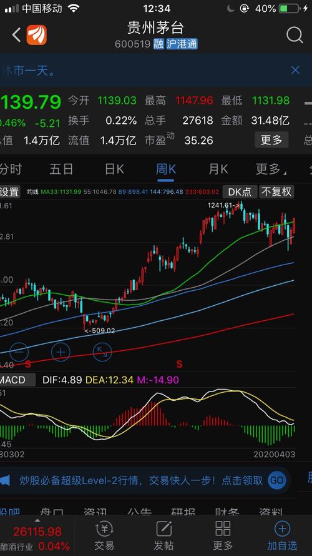Tap the megaphone icon on promotion banner
This screenshot has width=312, height=556.
[4, 480]
